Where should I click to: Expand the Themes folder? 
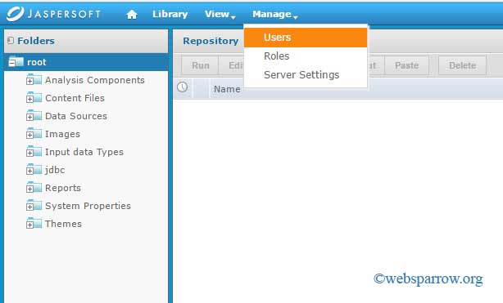coord(29,225)
